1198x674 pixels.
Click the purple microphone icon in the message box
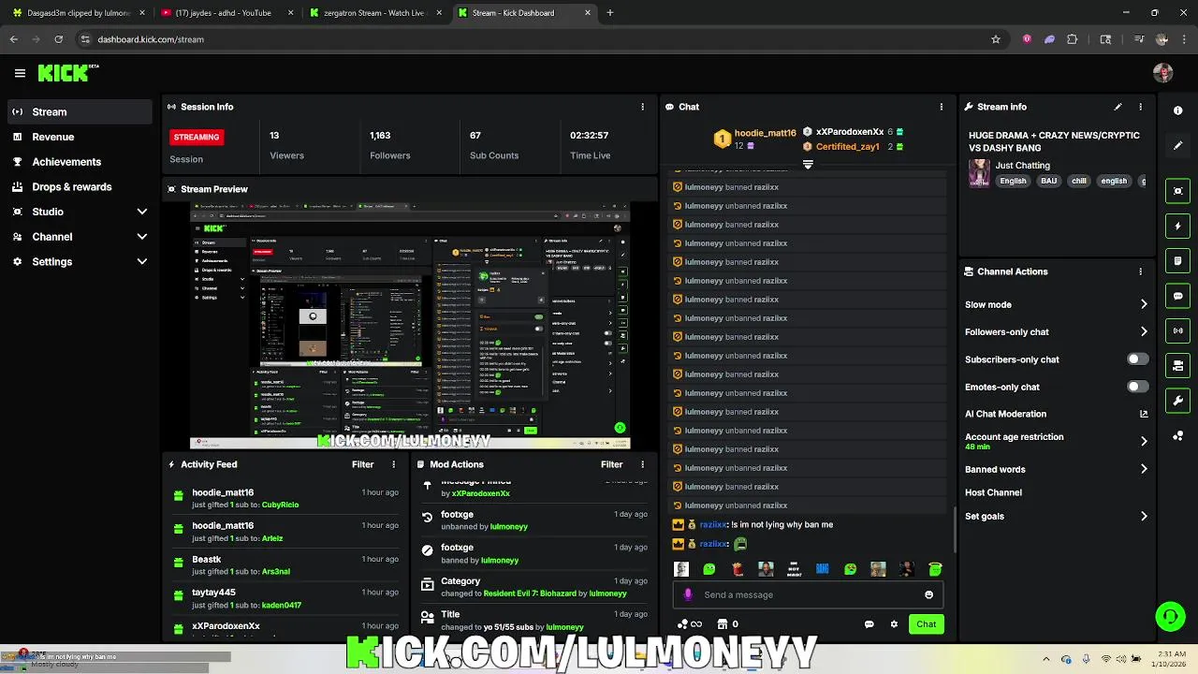688,594
